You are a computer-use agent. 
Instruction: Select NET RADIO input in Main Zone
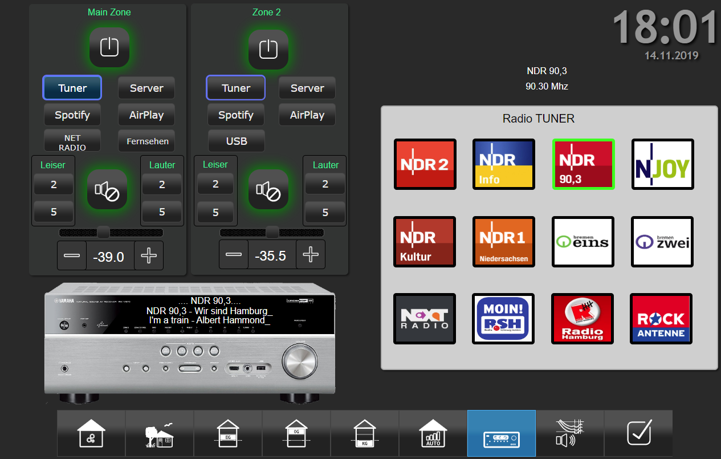pyautogui.click(x=72, y=141)
